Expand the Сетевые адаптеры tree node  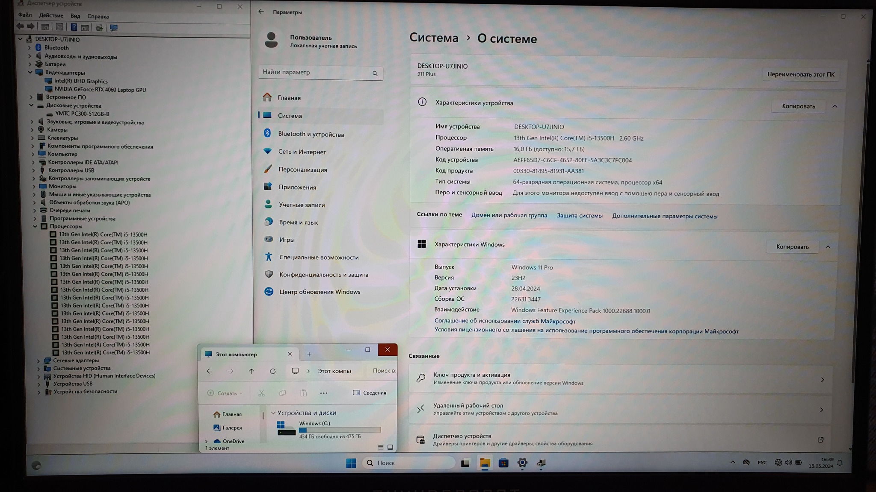(x=38, y=360)
